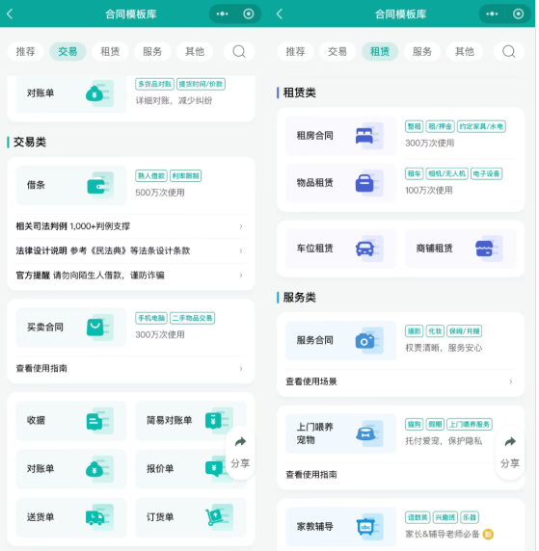Go back using right screen back arrow
This screenshot has height=551, width=539.
coord(280,14)
